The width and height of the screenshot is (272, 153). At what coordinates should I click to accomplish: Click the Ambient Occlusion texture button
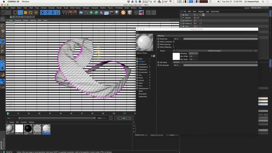tap(214, 51)
